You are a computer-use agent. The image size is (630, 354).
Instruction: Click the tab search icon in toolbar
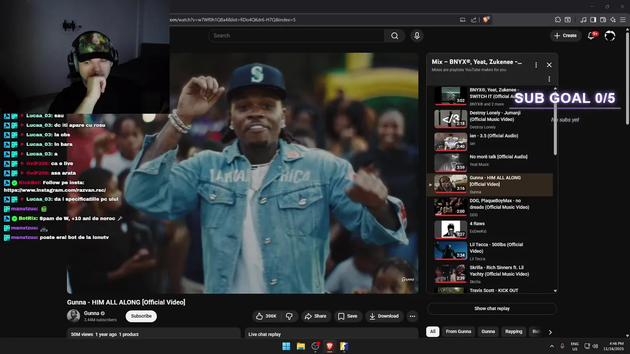(567, 20)
